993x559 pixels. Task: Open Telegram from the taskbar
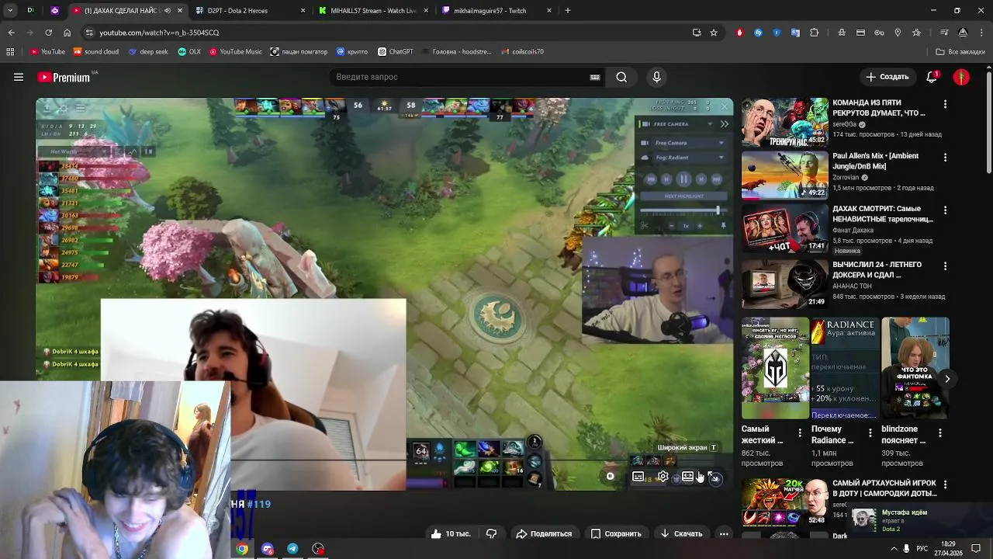[x=292, y=549]
